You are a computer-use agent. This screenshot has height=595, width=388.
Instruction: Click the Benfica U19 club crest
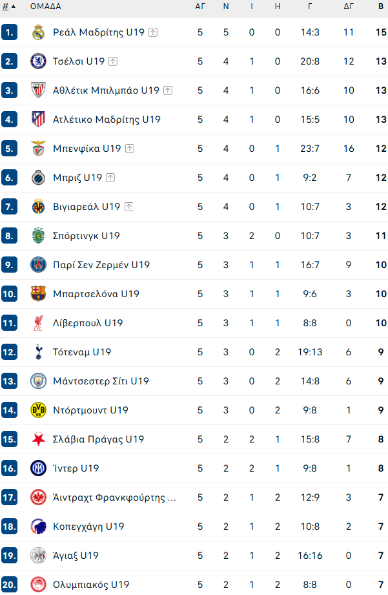pyautogui.click(x=38, y=149)
